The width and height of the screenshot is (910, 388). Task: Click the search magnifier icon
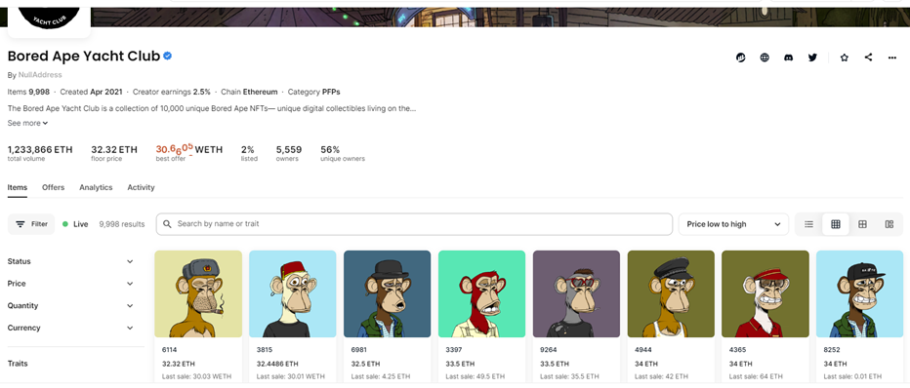click(x=167, y=224)
